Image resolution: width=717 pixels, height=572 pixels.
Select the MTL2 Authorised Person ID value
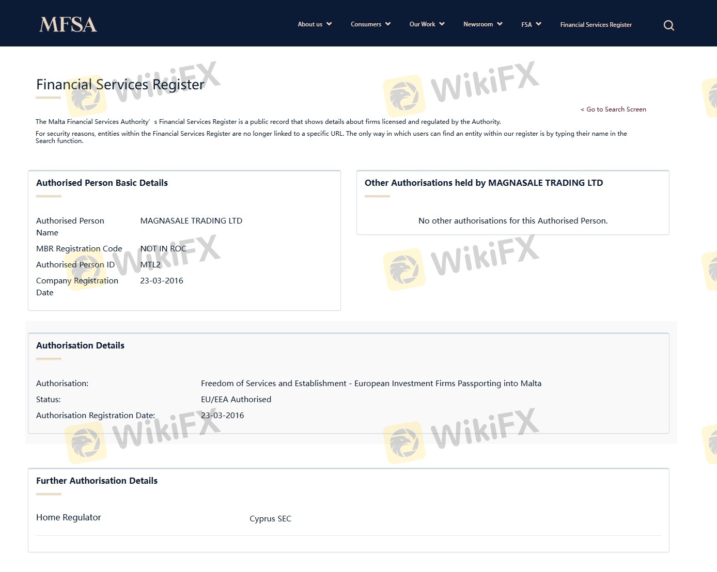pos(150,265)
